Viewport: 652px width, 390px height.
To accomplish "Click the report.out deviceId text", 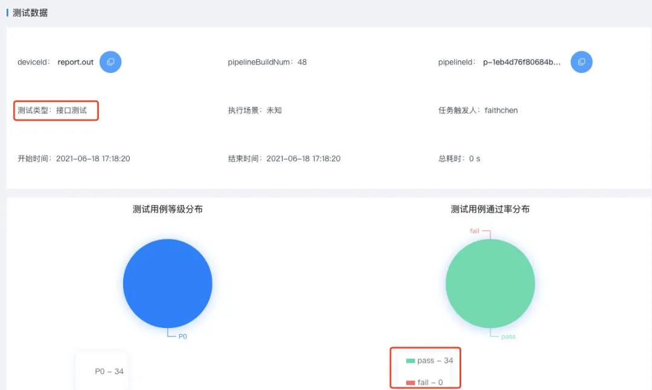I will click(x=75, y=62).
